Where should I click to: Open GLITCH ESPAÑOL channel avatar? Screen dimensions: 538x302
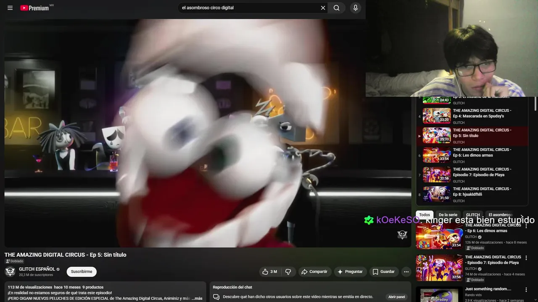click(x=10, y=272)
